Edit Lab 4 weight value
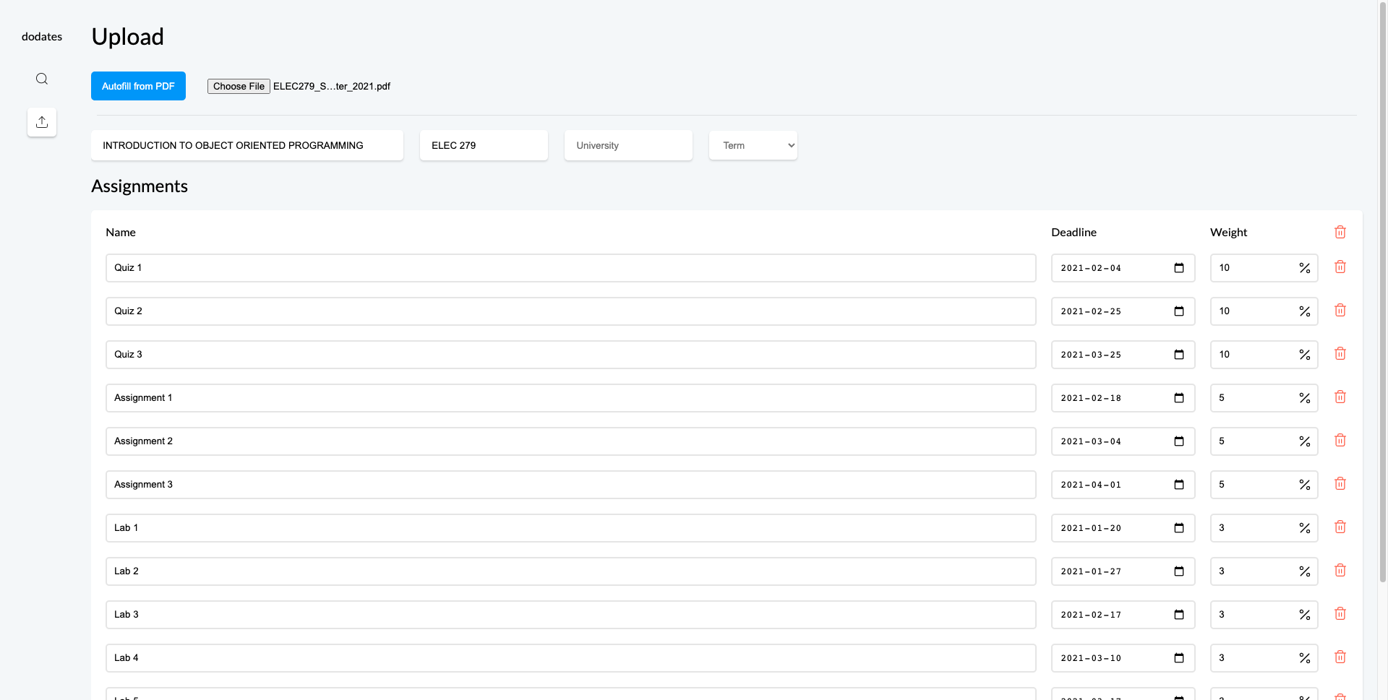The height and width of the screenshot is (700, 1388). tap(1264, 658)
